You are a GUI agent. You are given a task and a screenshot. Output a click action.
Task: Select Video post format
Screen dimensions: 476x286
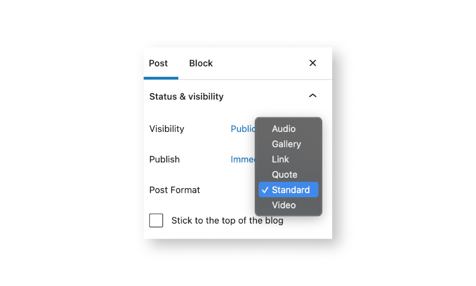click(x=284, y=205)
